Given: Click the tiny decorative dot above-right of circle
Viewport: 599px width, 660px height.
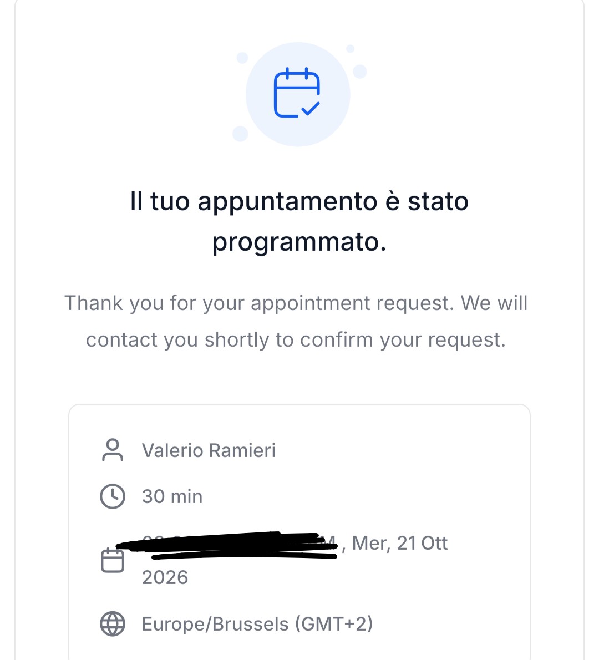Looking at the screenshot, I should click(350, 49).
